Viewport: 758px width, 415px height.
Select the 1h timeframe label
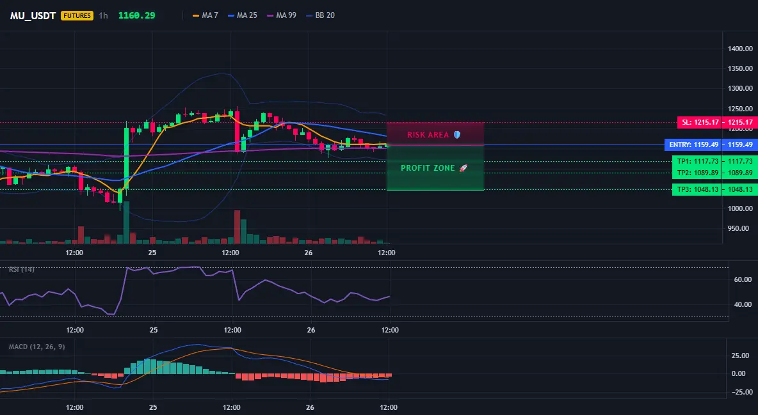click(x=104, y=15)
